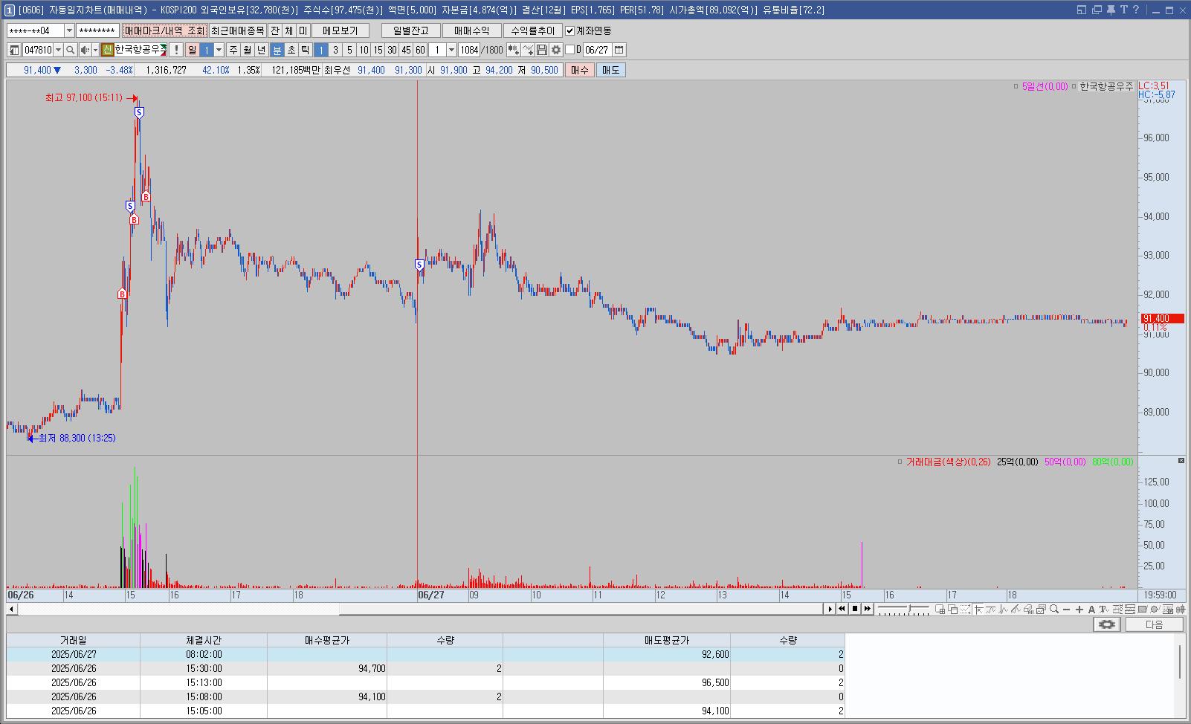Click the play button below chart
The height and width of the screenshot is (724, 1191).
pyautogui.click(x=830, y=609)
